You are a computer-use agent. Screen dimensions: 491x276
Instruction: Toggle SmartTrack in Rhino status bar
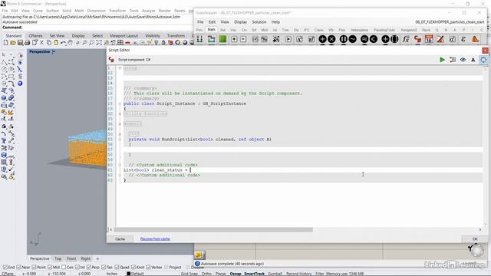(x=254, y=274)
